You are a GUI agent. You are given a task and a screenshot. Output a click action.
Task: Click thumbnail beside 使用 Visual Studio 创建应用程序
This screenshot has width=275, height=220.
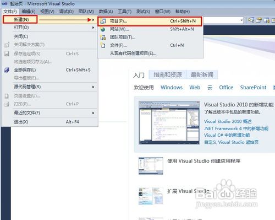click(151, 166)
